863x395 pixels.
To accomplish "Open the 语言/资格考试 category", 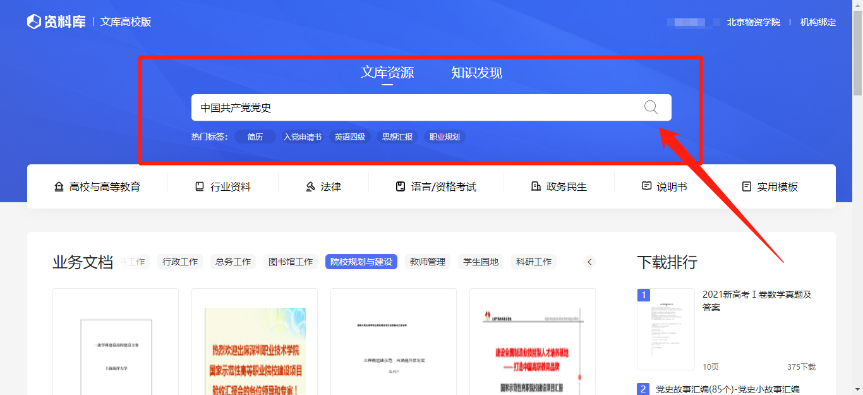I will [435, 186].
